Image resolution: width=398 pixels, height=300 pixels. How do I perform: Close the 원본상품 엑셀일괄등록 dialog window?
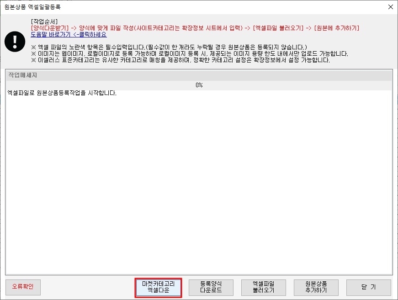coord(391,7)
